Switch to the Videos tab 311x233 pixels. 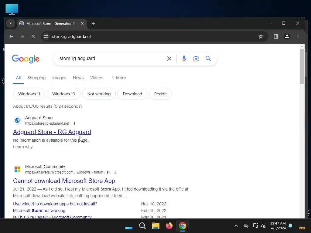[97, 78]
